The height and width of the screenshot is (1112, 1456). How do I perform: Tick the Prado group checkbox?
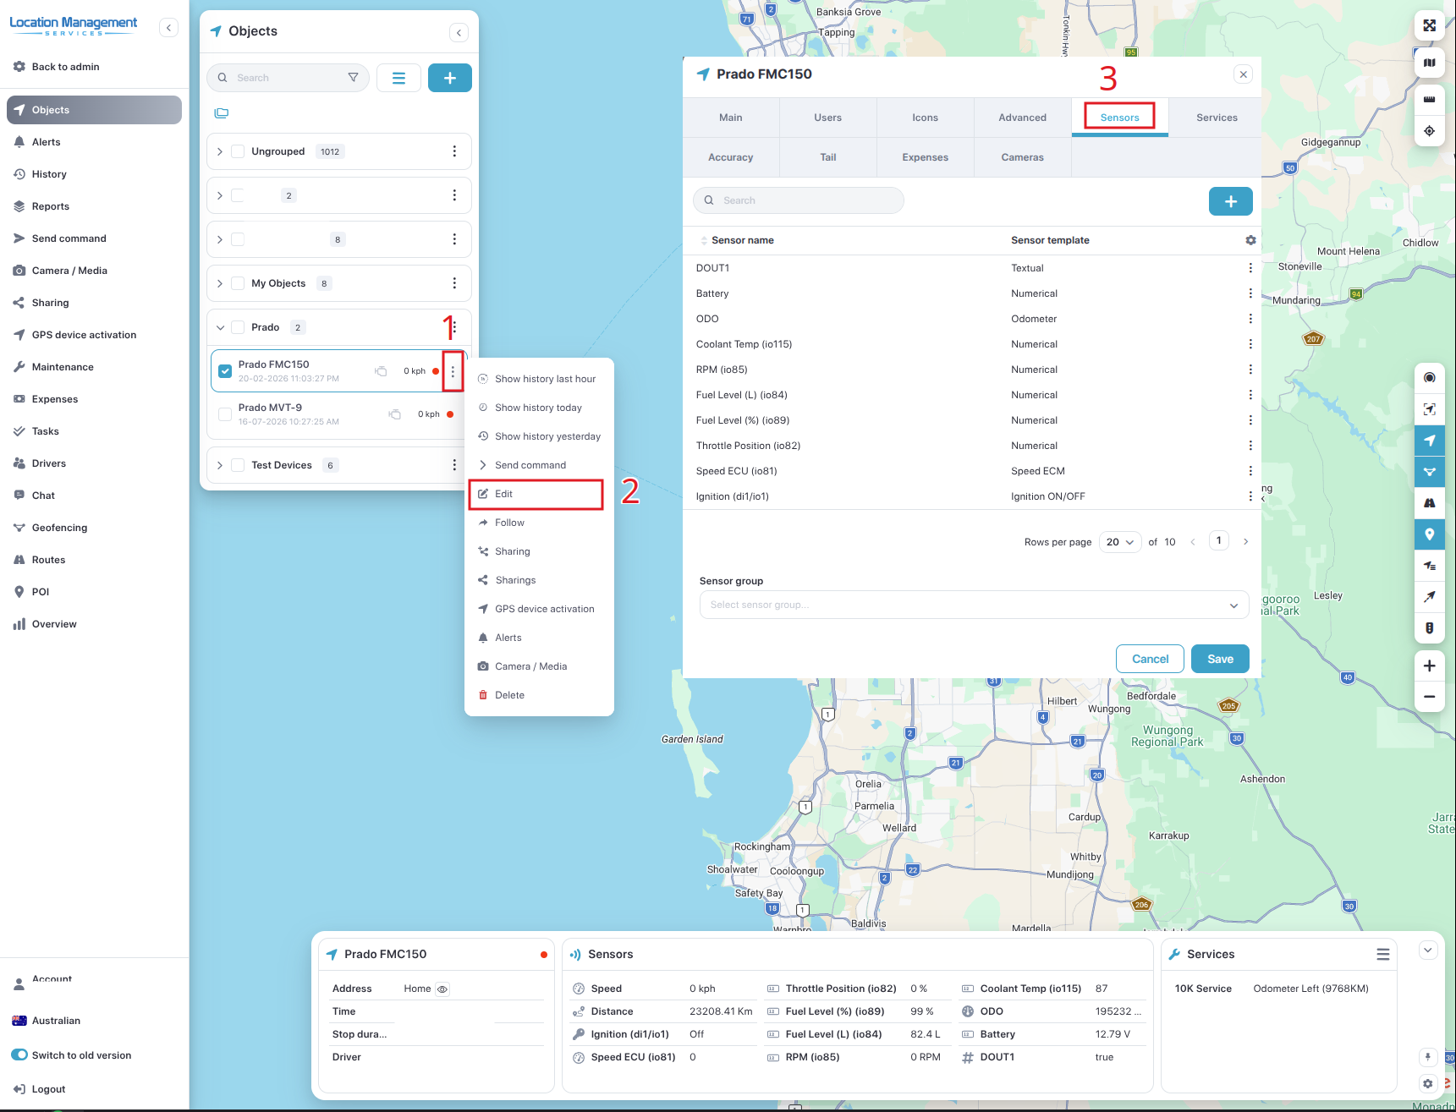pos(238,327)
